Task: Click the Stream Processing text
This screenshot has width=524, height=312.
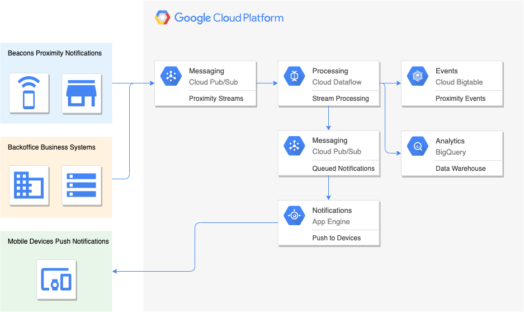Action: click(x=341, y=99)
